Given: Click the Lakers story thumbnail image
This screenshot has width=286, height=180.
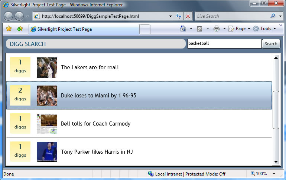Looking at the screenshot, I should click(47, 67).
